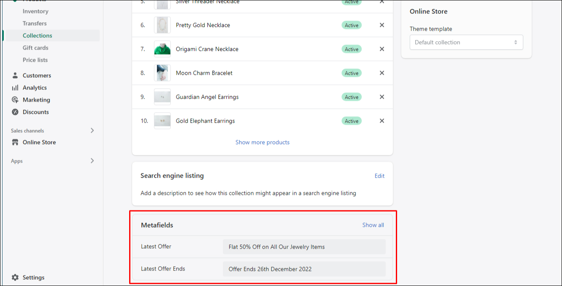Click the Marketing target icon
Image resolution: width=562 pixels, height=286 pixels.
(15, 100)
